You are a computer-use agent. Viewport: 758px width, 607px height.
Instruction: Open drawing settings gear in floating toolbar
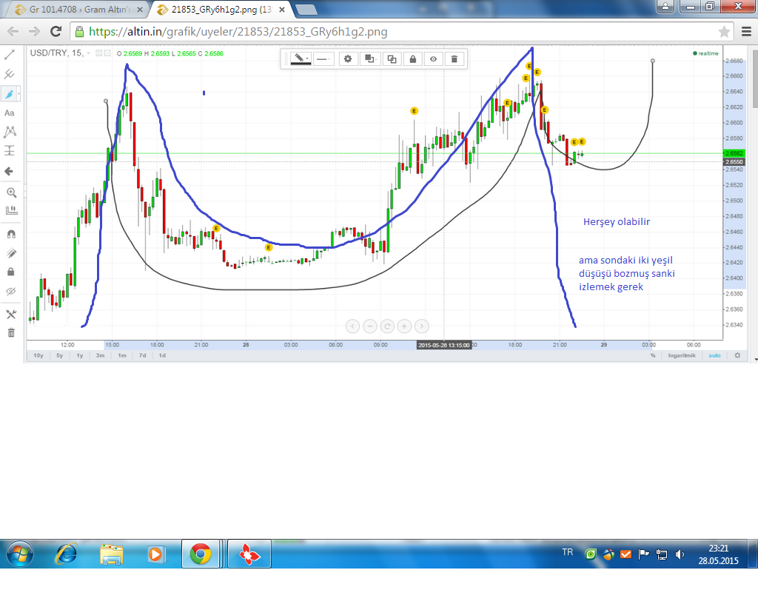pyautogui.click(x=346, y=58)
